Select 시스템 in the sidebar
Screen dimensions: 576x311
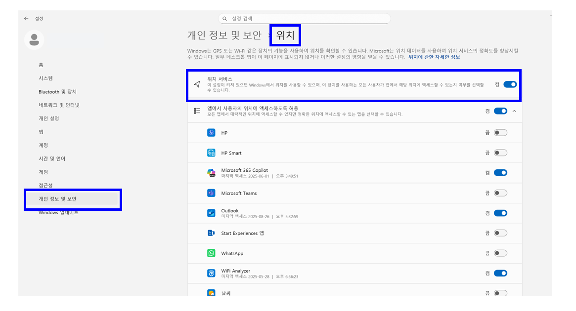(x=45, y=78)
